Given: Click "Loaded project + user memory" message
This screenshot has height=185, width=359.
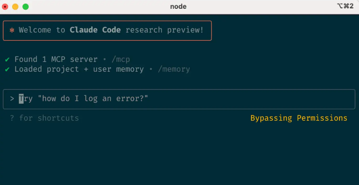Looking at the screenshot, I should pyautogui.click(x=79, y=69).
